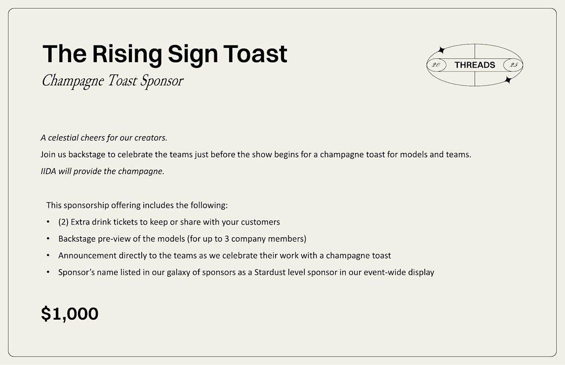Click the '25' oval badge in the logo

pos(513,65)
